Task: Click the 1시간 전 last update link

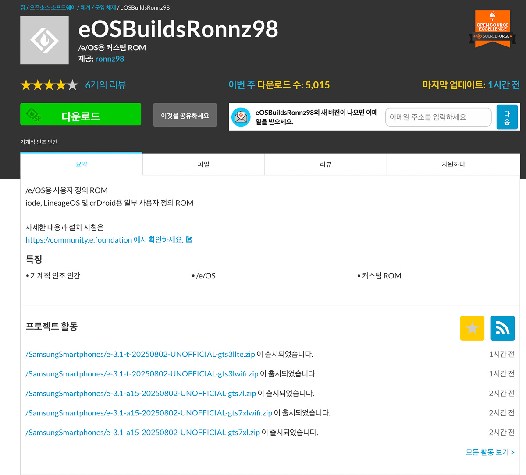Action: point(504,85)
